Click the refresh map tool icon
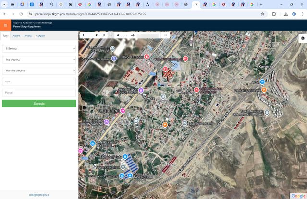The width and height of the screenshot is (307, 199). point(97,35)
